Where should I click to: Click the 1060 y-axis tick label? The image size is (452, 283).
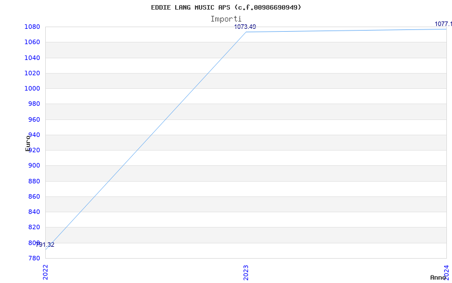(x=32, y=42)
